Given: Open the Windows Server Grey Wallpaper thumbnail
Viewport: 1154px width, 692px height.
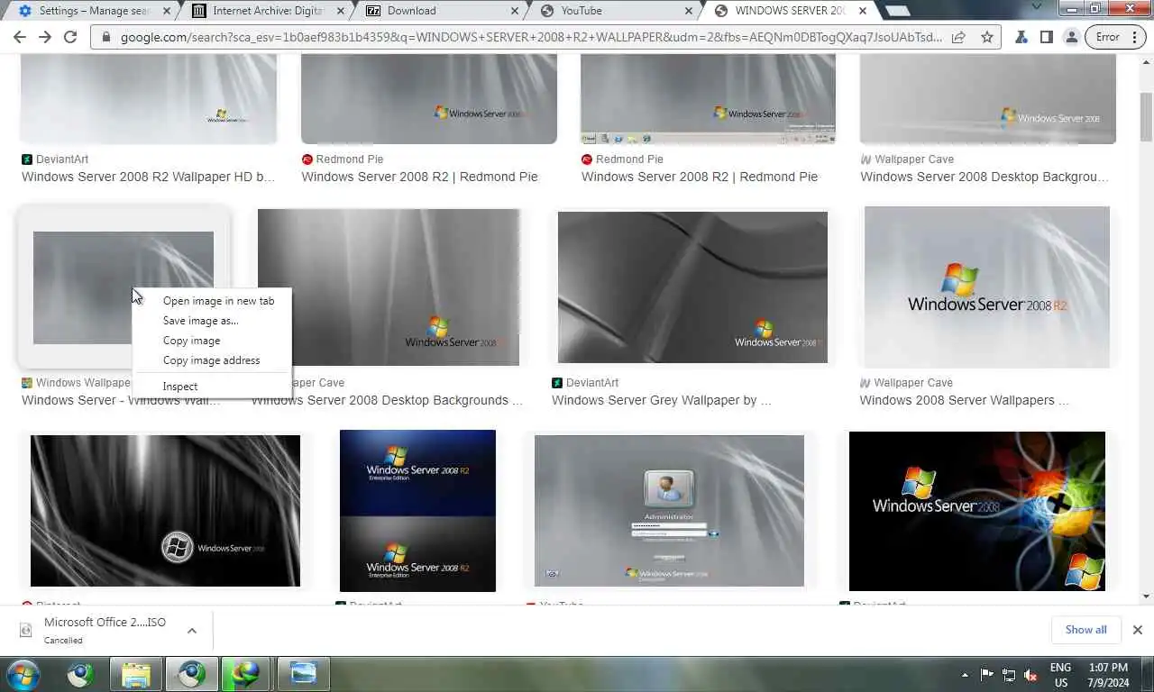Looking at the screenshot, I should point(692,287).
